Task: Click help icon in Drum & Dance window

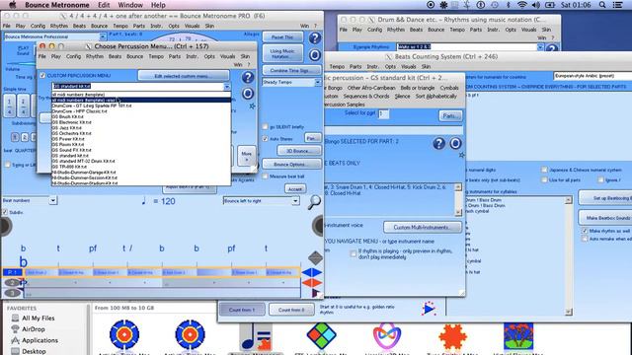Action: [x=552, y=48]
